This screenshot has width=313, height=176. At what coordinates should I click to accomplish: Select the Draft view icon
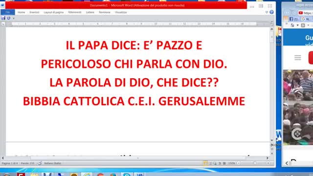click(224, 163)
